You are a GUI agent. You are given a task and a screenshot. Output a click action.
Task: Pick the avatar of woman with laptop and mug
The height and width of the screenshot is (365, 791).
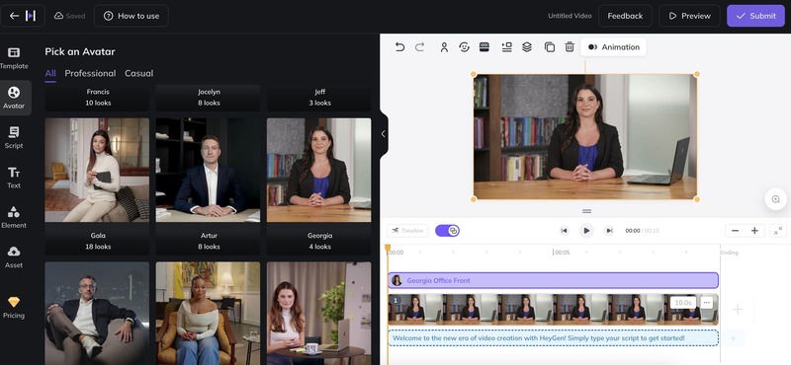[318, 313]
